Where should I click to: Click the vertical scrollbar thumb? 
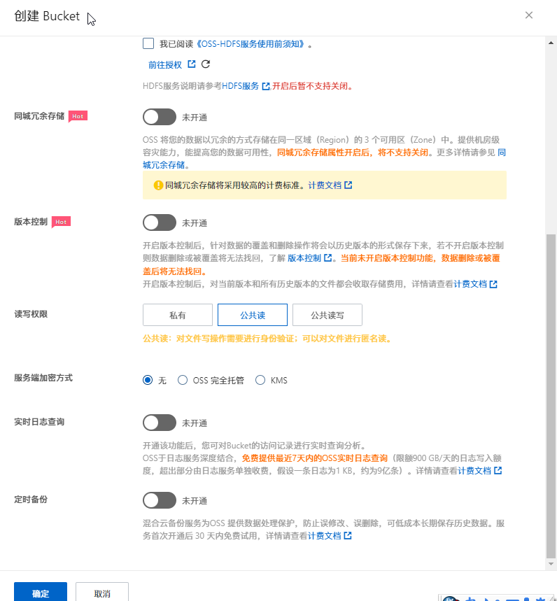tap(551, 392)
